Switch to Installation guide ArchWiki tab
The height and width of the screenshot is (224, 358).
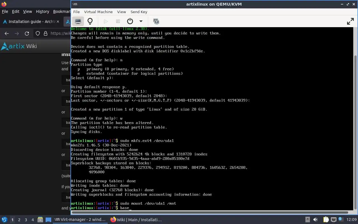point(31,22)
